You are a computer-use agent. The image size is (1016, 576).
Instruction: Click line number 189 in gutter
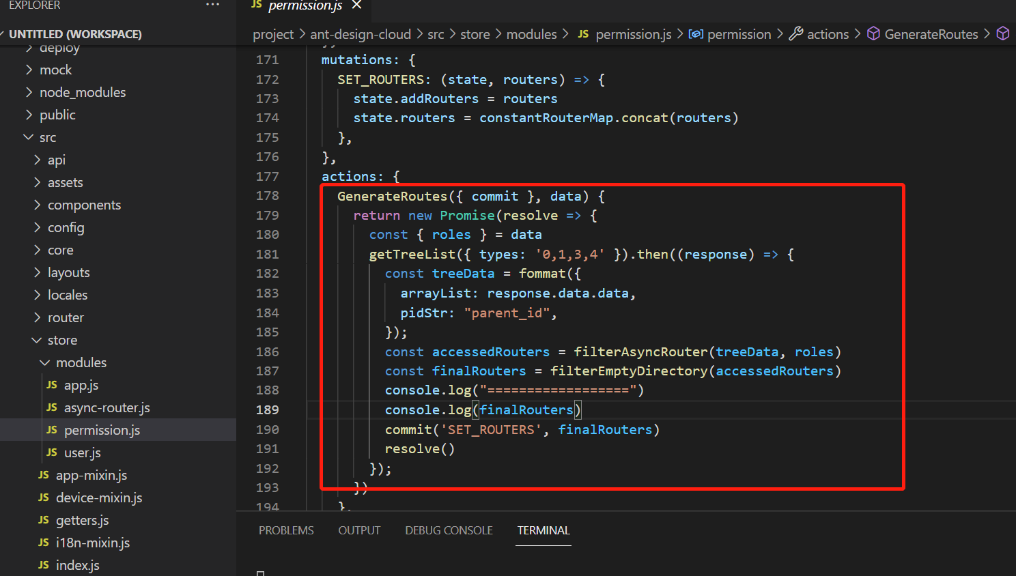click(268, 409)
